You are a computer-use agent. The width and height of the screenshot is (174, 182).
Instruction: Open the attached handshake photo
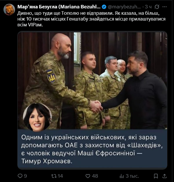92,80
